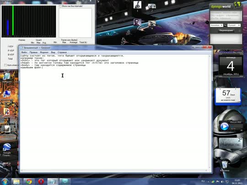247x185 pixels.
Task: Expand the target language dropdown in translator
Action: pos(234,25)
